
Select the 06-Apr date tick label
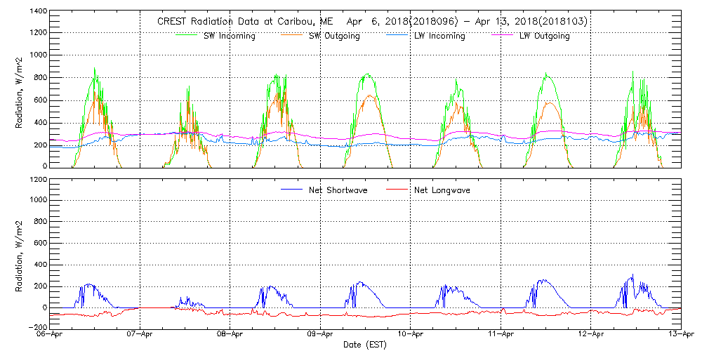pyautogui.click(x=50, y=336)
